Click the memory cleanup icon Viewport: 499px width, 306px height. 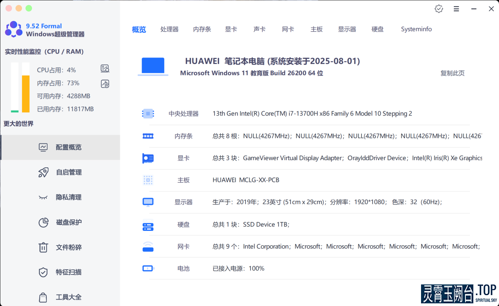point(105,84)
